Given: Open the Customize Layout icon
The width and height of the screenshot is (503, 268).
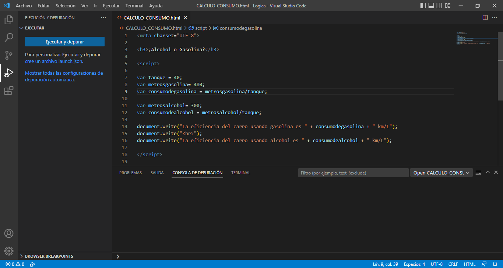Looking at the screenshot, I should (x=447, y=6).
